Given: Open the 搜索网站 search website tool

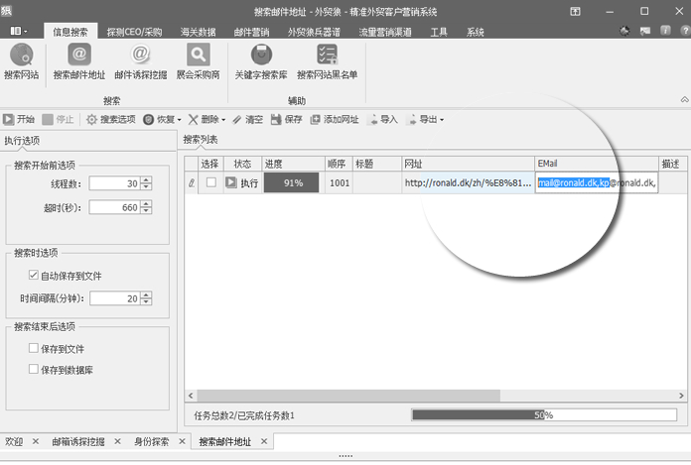Looking at the screenshot, I should tap(21, 61).
